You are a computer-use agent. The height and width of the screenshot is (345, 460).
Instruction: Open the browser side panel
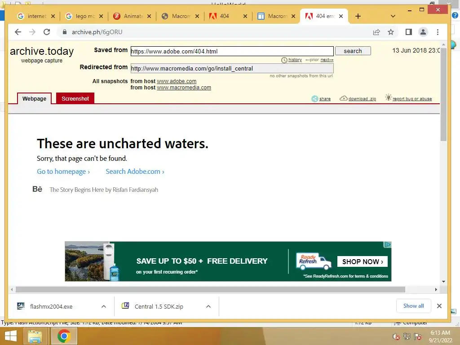tap(409, 32)
